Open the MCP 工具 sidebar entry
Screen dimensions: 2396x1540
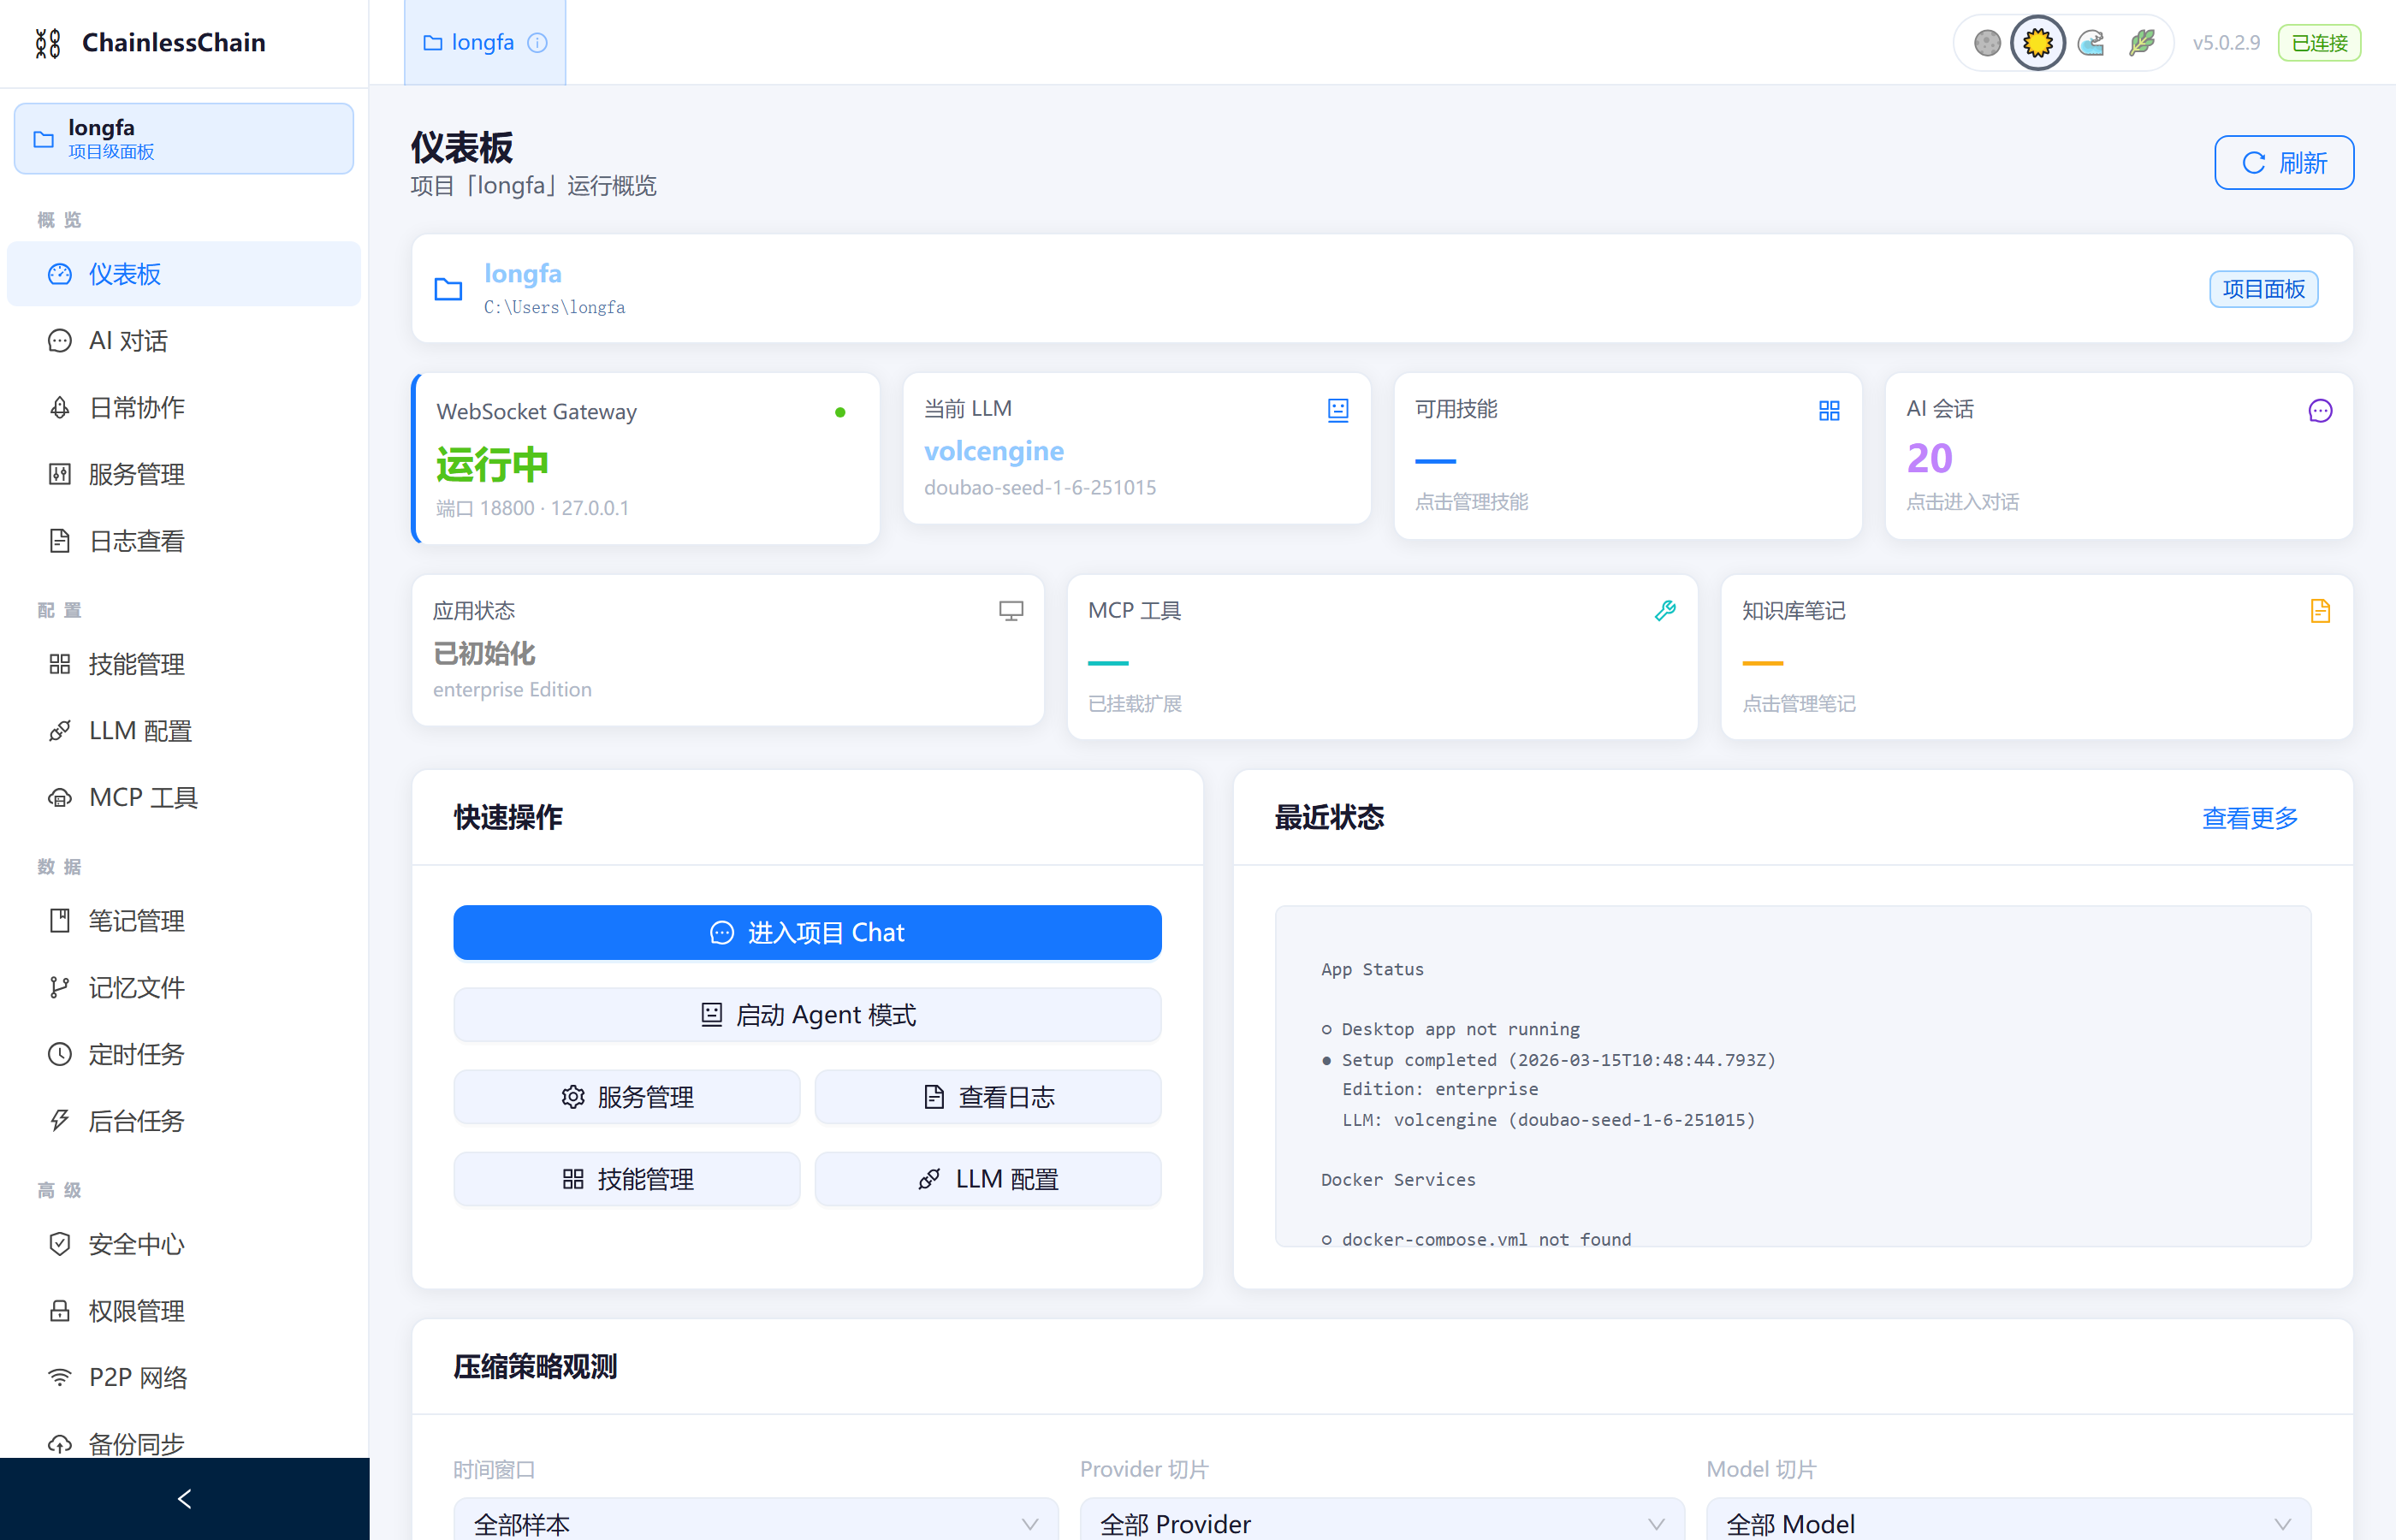pyautogui.click(x=142, y=797)
